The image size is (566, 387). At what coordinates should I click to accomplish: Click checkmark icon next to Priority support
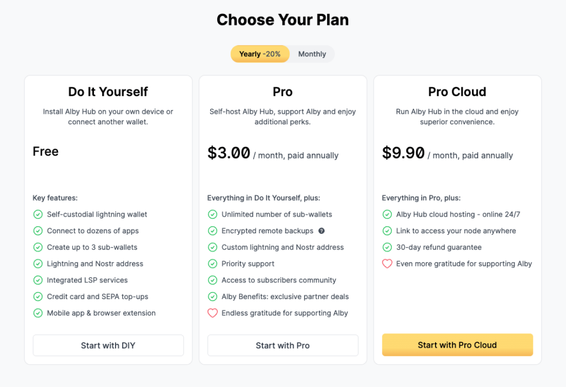coord(213,264)
